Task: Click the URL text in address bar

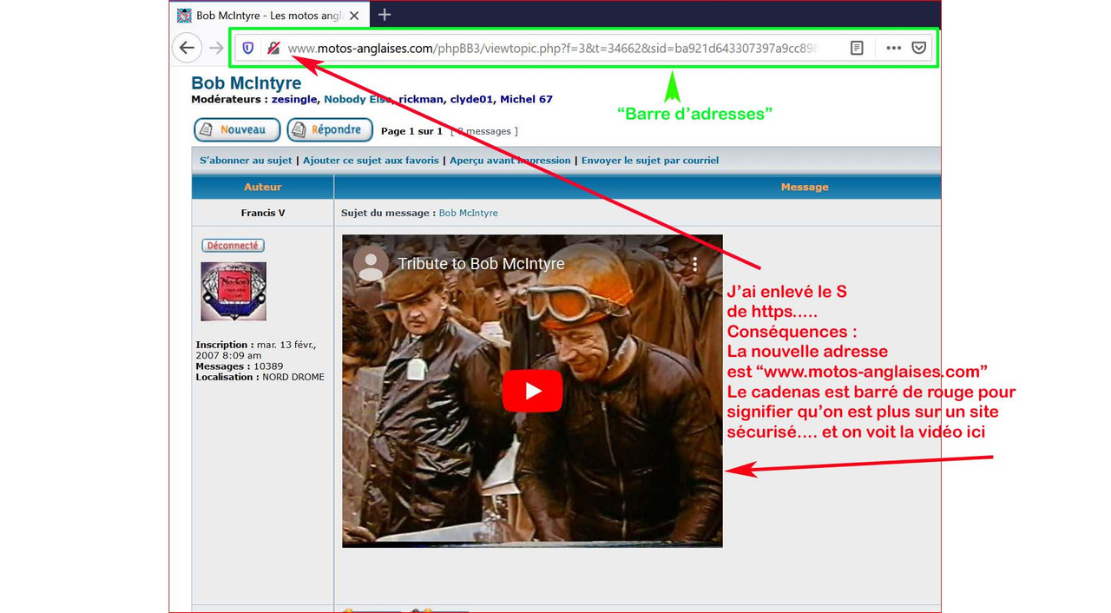Action: pos(552,49)
